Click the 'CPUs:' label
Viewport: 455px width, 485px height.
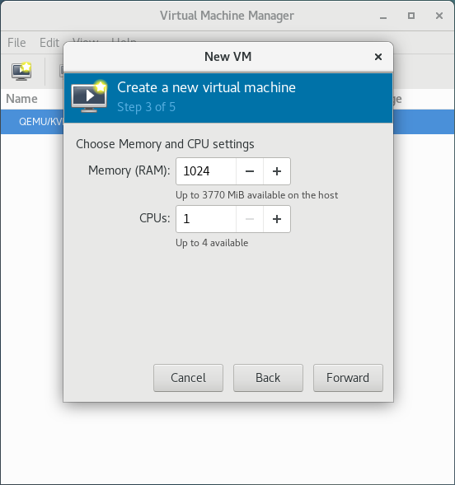[154, 218]
